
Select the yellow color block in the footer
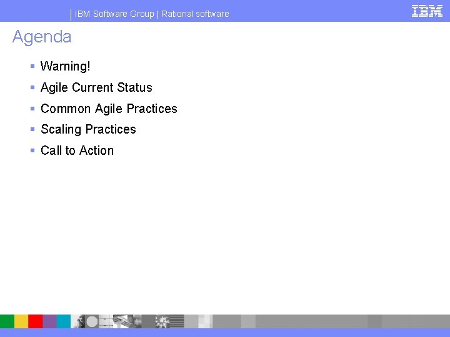coord(21,321)
